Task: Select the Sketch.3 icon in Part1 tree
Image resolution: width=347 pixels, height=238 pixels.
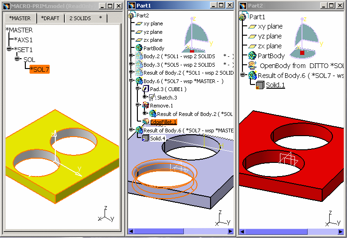Action: [x=151, y=97]
